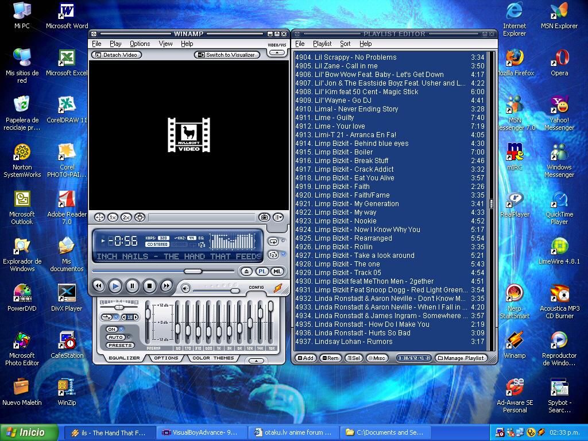This screenshot has width=588, height=441.
Task: Toggle the playlist editor with PL button
Action: coord(262,271)
